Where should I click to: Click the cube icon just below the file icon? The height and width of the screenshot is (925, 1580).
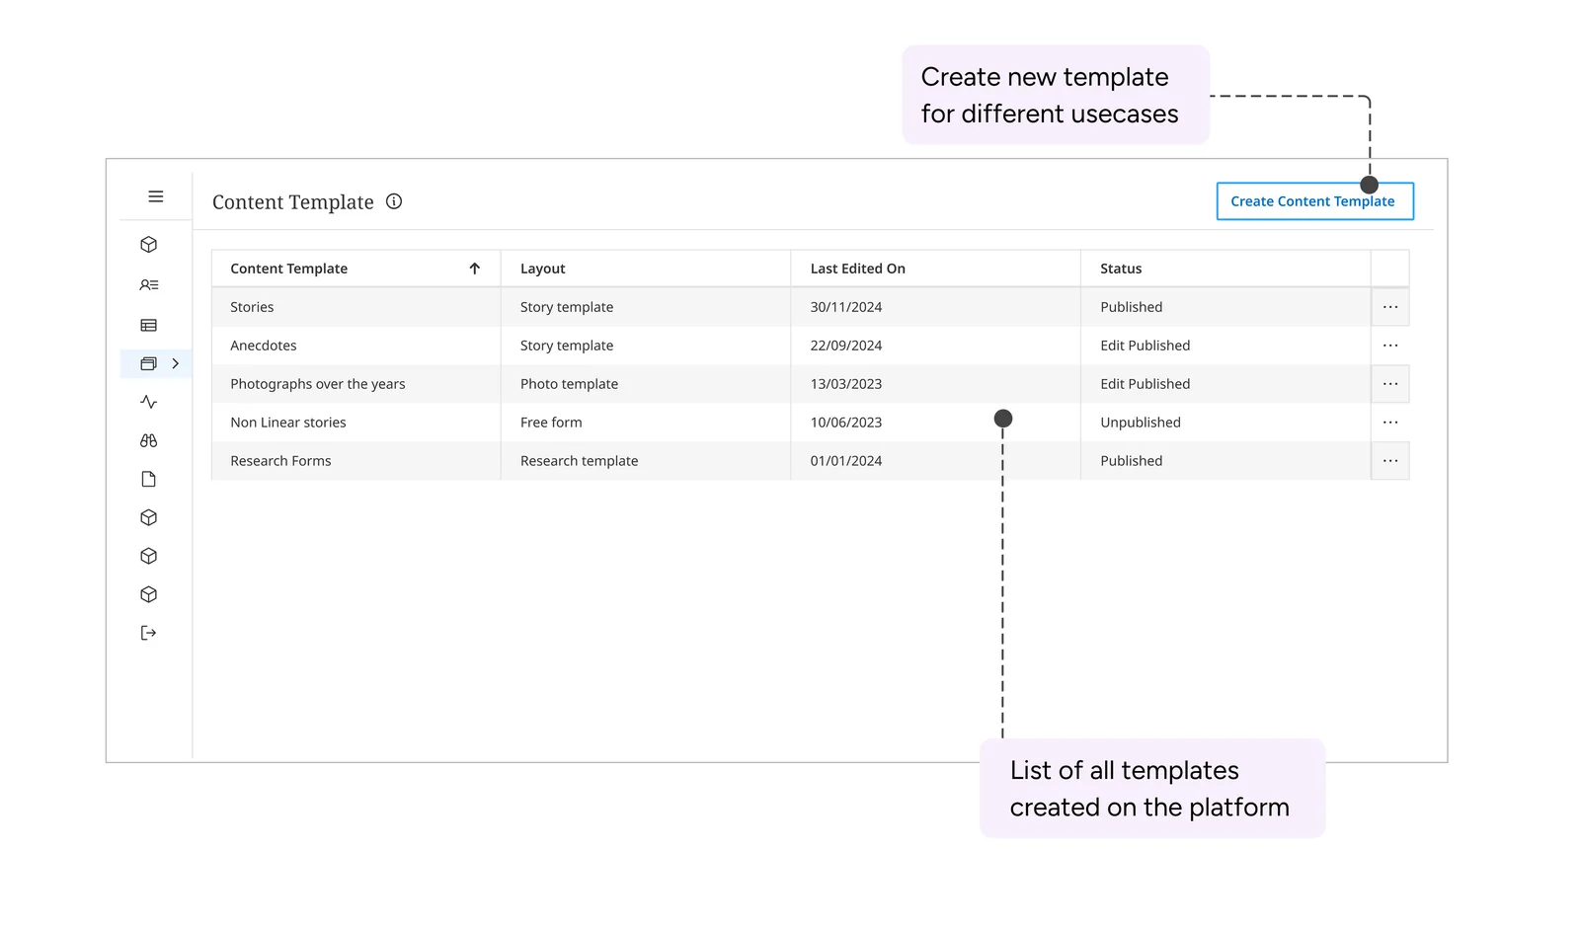click(x=149, y=517)
